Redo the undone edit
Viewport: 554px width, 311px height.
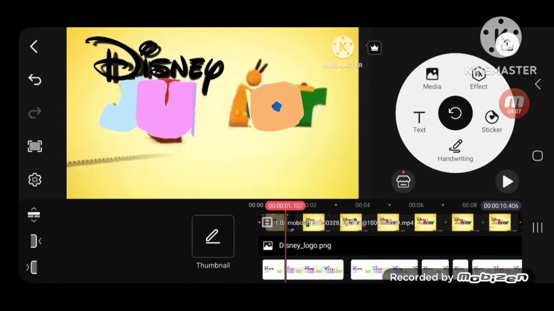pos(35,113)
